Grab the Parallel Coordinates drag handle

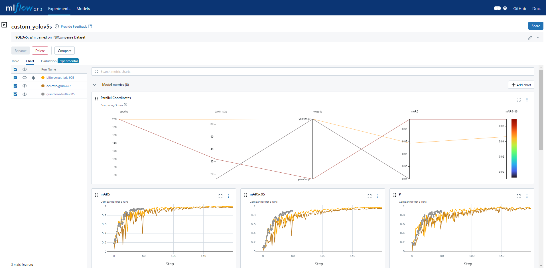click(96, 98)
